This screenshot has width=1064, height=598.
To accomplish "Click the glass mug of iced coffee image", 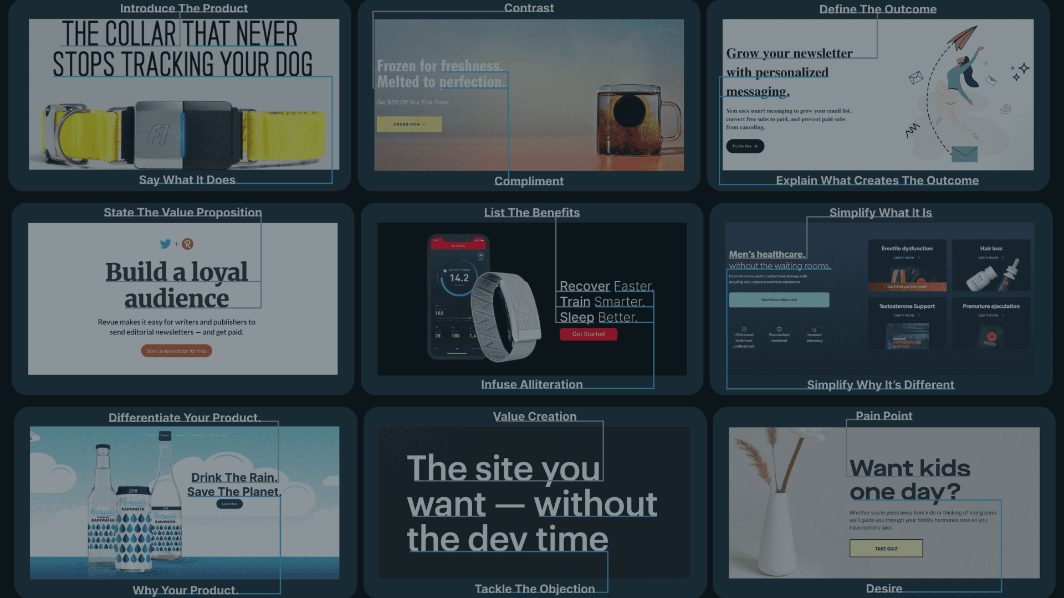I will coord(638,121).
